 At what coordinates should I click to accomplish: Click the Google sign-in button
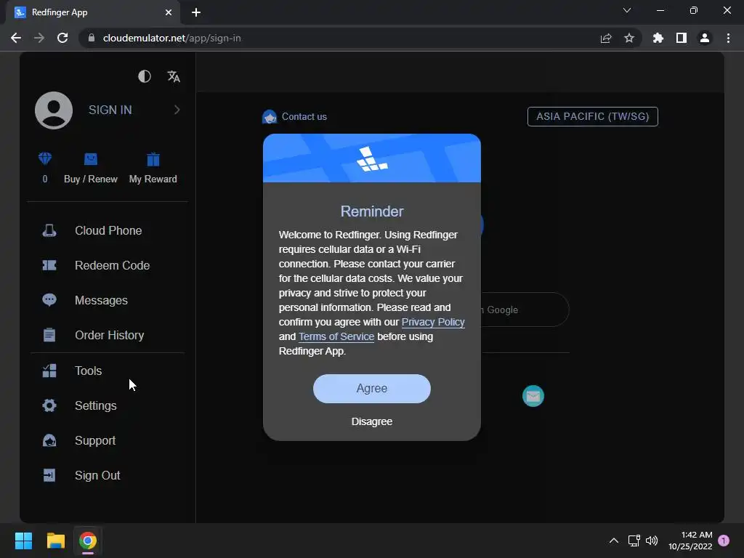pyautogui.click(x=525, y=310)
